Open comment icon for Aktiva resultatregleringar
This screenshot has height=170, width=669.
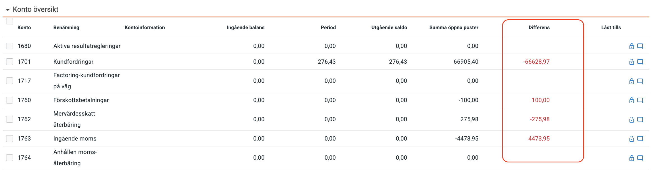point(640,46)
